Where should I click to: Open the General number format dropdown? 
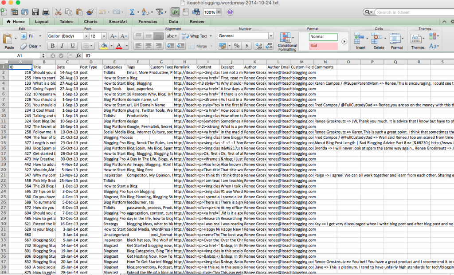[x=245, y=36]
